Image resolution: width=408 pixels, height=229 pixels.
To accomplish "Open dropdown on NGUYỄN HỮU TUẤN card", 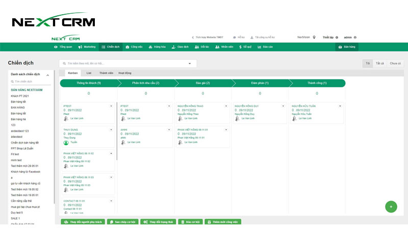I will (340, 106).
